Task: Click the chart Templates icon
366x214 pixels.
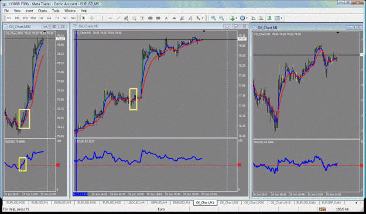Action: point(277,18)
